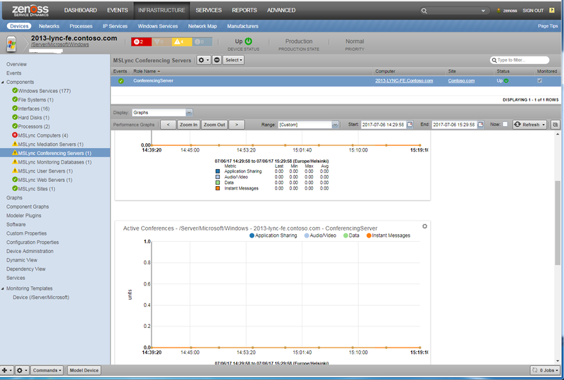Screen dimensions: 564x380
Task: Click the pop-out graphs icon
Action: pyautogui.click(x=556, y=125)
